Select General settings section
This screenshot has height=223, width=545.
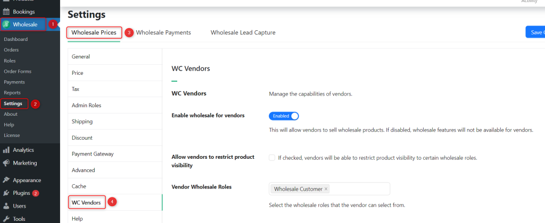click(x=115, y=56)
